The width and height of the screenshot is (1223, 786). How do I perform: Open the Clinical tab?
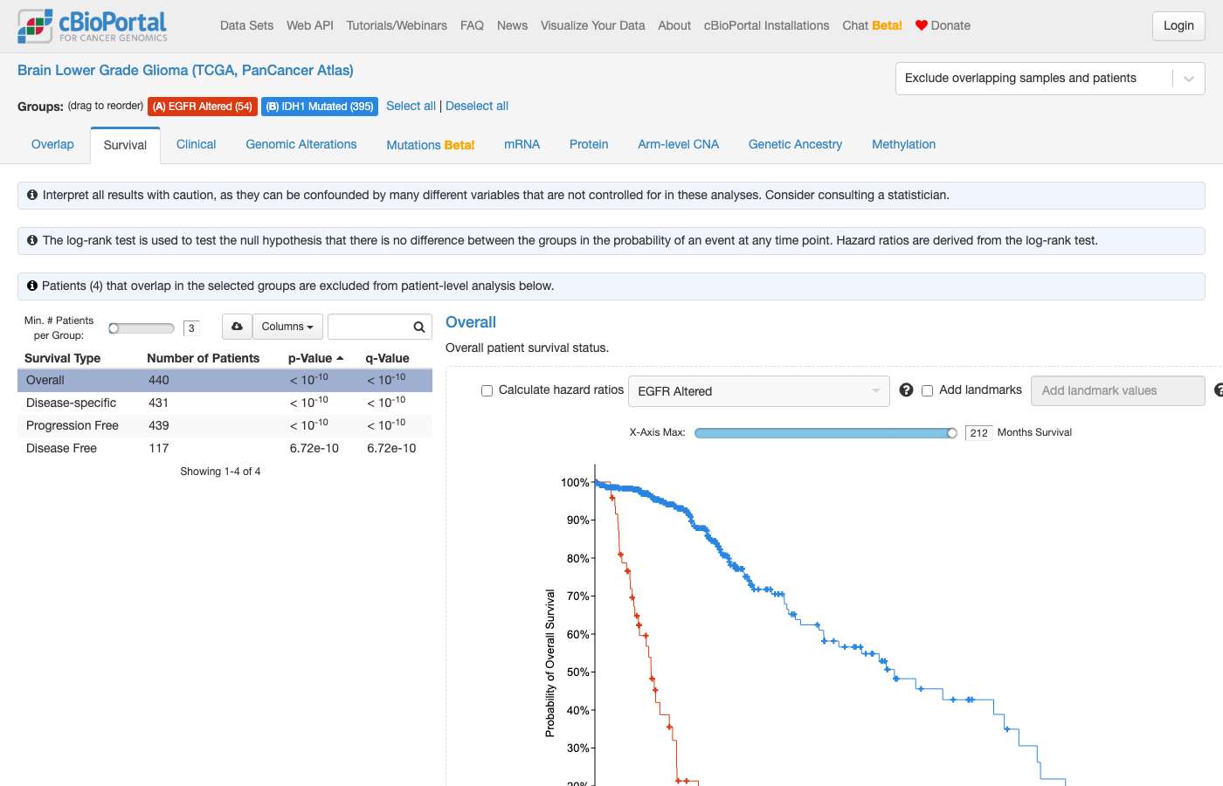tap(196, 145)
